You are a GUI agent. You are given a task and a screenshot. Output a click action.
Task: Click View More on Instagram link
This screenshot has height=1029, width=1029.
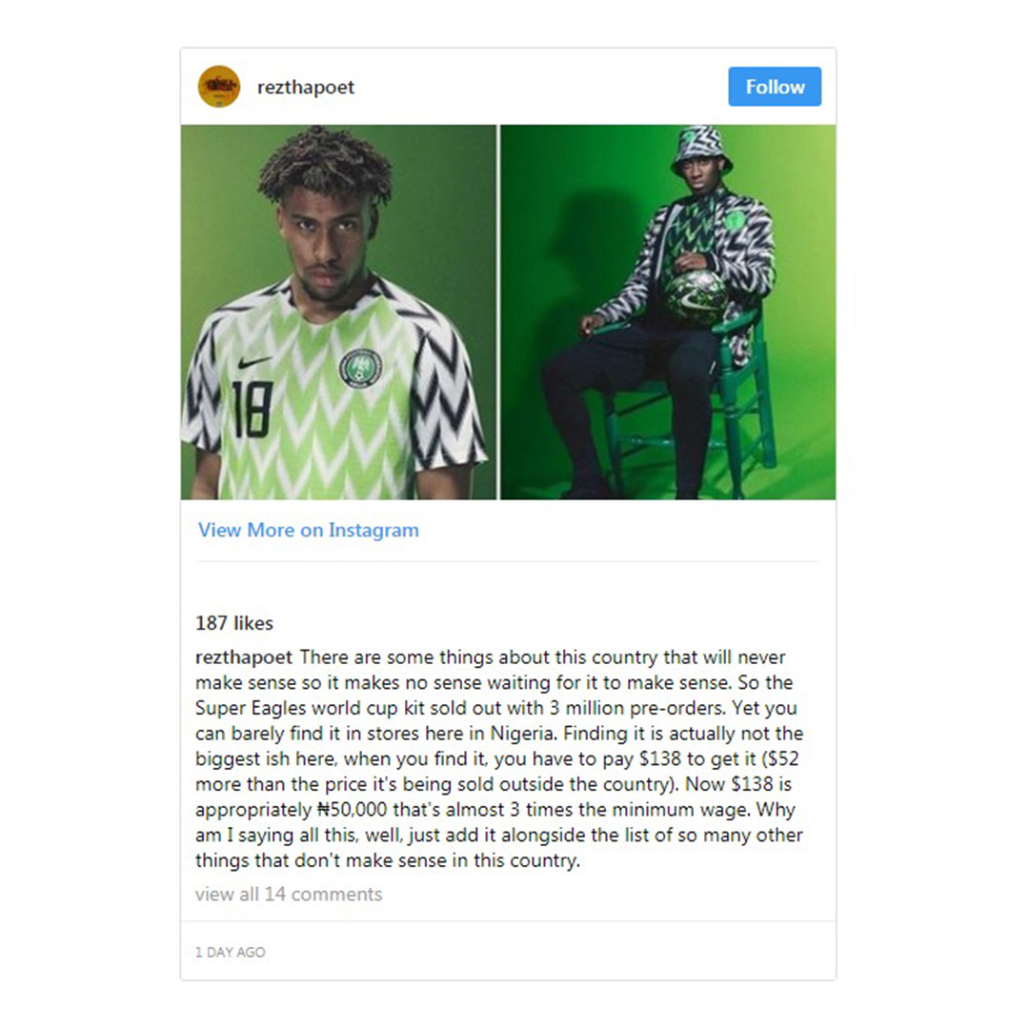[x=309, y=531]
